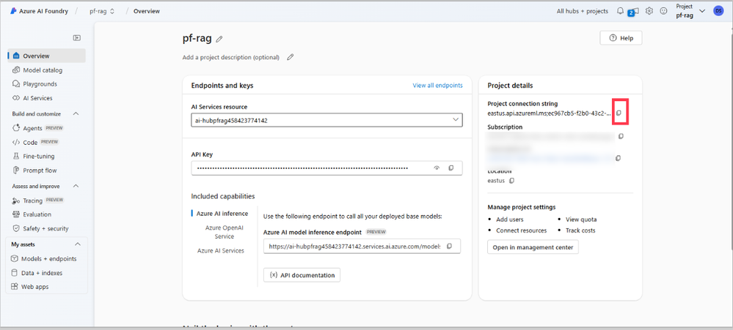The image size is (733, 330).
Task: Click the inference endpoint URL field
Action: [x=362, y=246]
